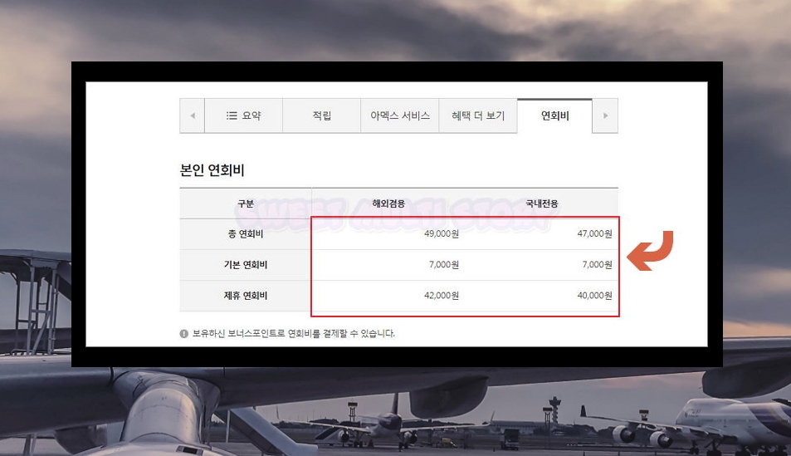
Task: Click the 47,000원 total fee value
Action: click(x=595, y=233)
